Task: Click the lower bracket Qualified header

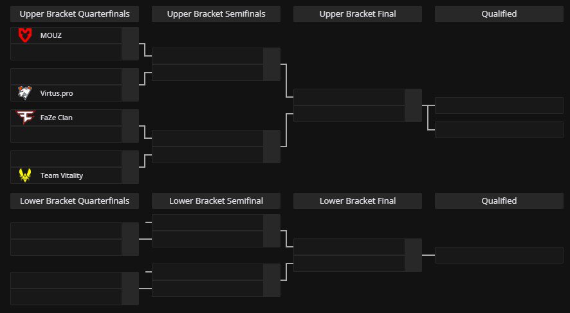Action: tap(499, 201)
